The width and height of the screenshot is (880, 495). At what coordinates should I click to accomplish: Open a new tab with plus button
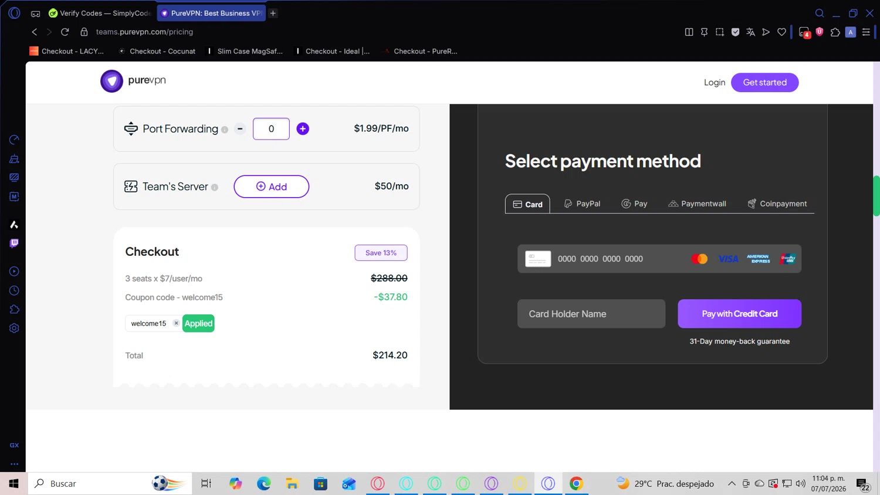(273, 13)
